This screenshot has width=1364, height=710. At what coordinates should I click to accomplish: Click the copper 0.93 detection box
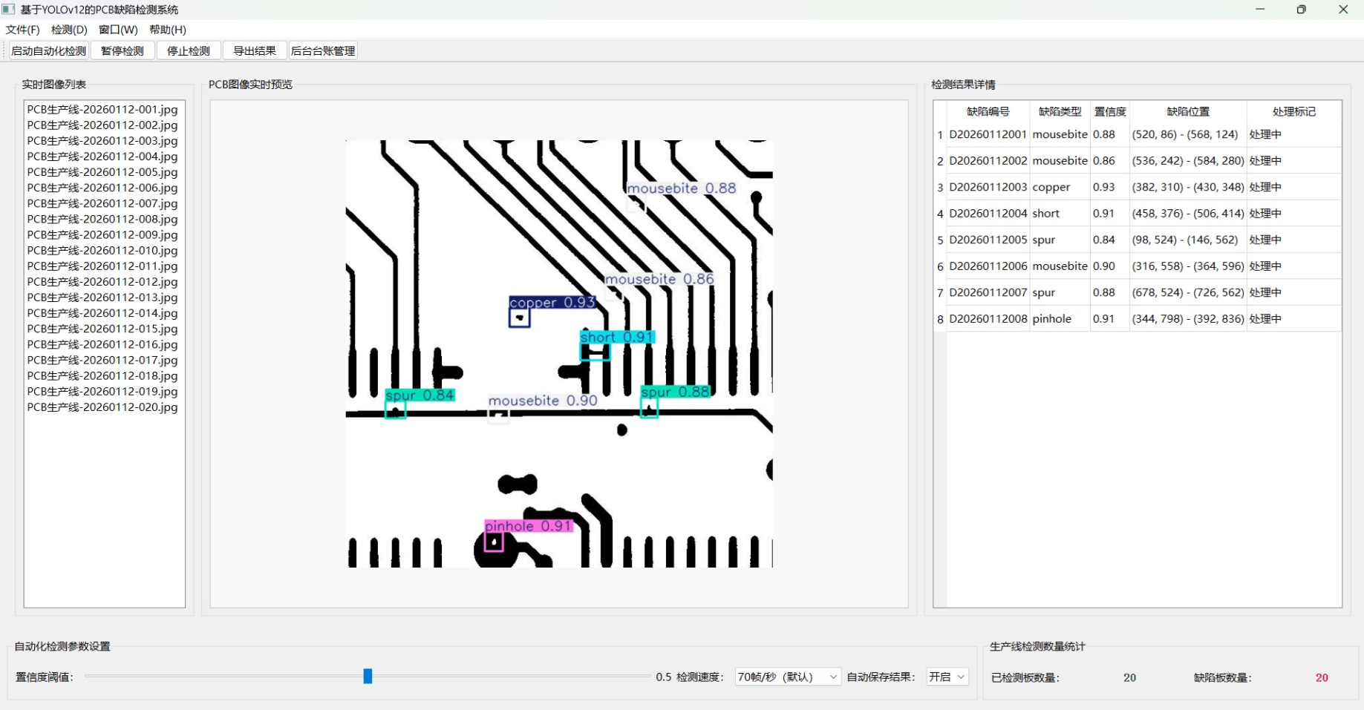click(519, 318)
